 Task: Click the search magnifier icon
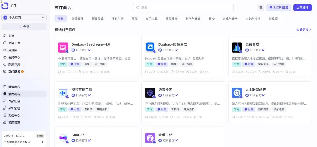coord(138,8)
